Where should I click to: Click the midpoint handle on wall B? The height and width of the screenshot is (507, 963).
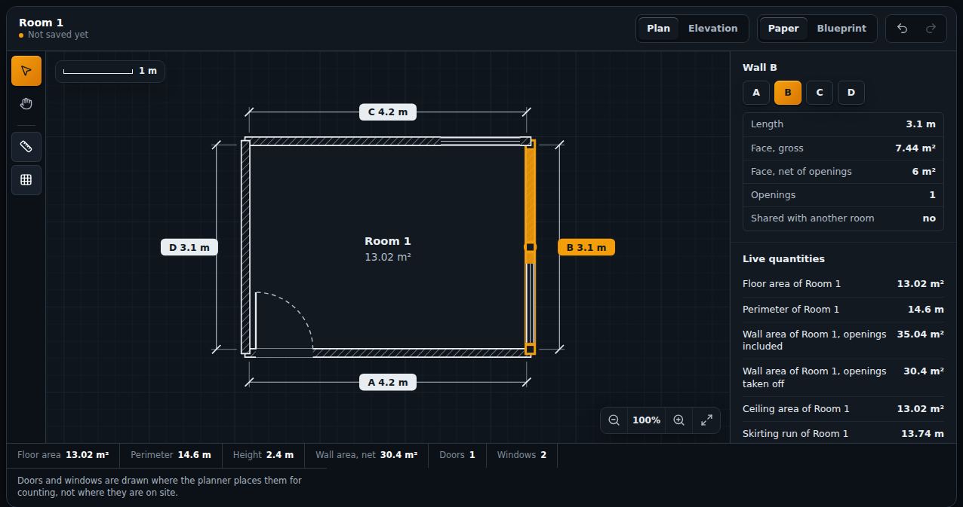(531, 247)
